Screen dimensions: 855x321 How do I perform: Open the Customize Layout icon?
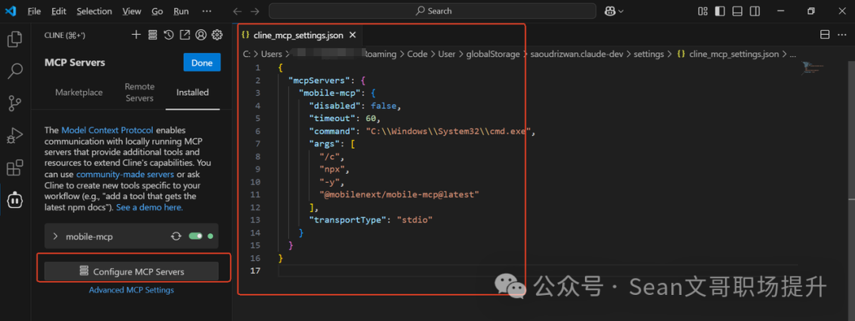coord(703,11)
